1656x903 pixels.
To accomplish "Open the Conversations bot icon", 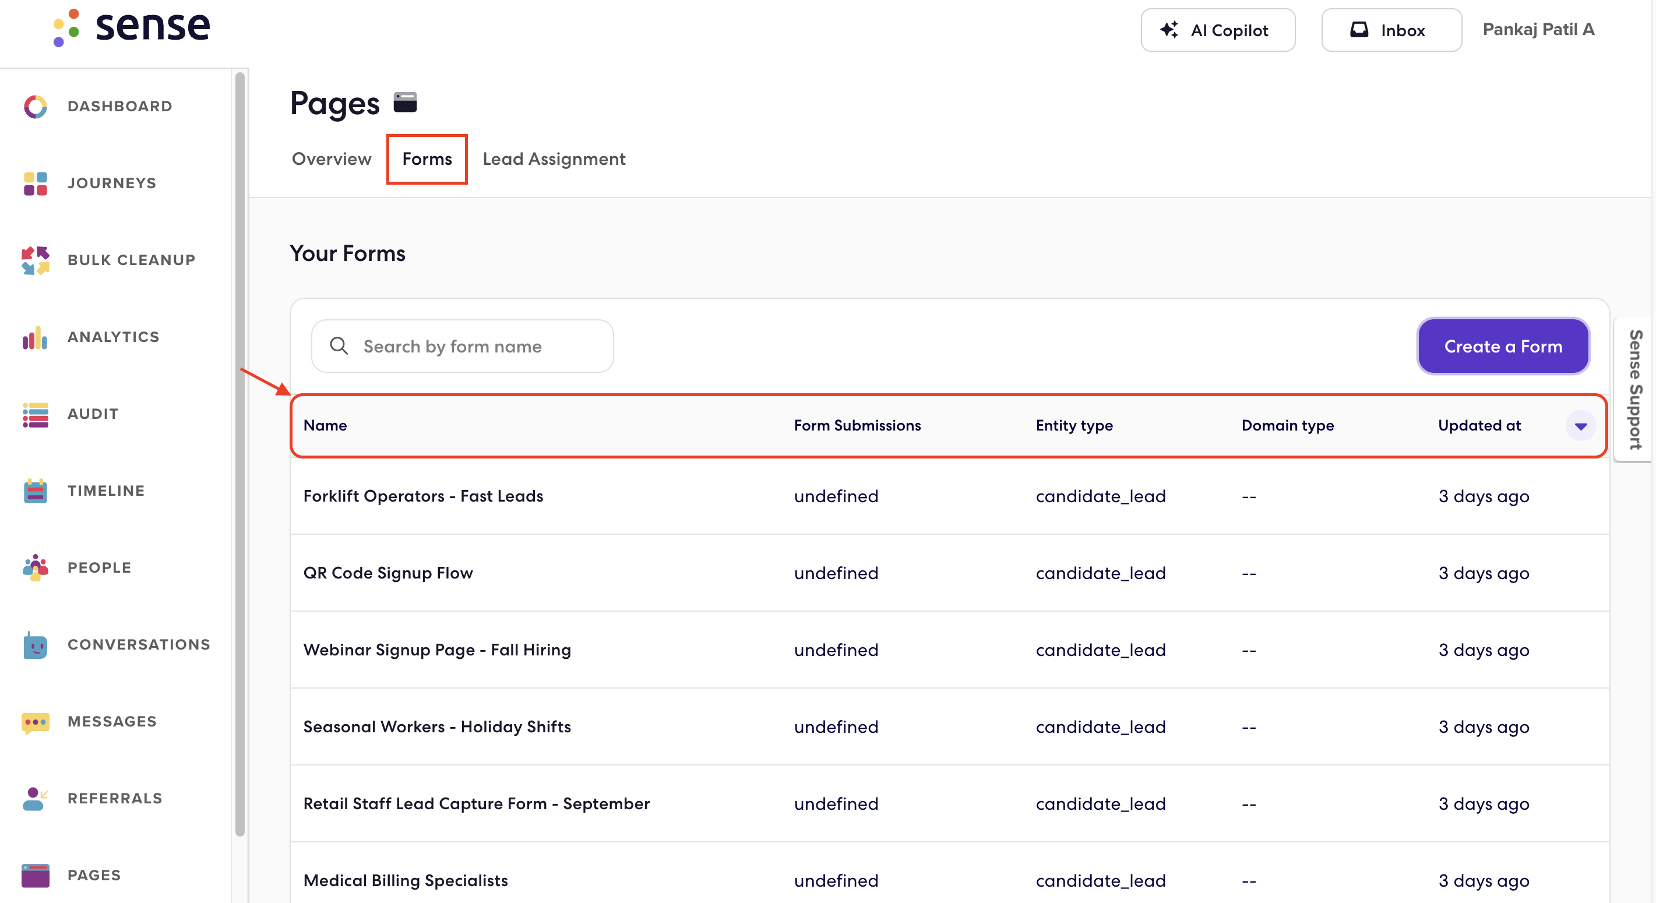I will point(36,645).
